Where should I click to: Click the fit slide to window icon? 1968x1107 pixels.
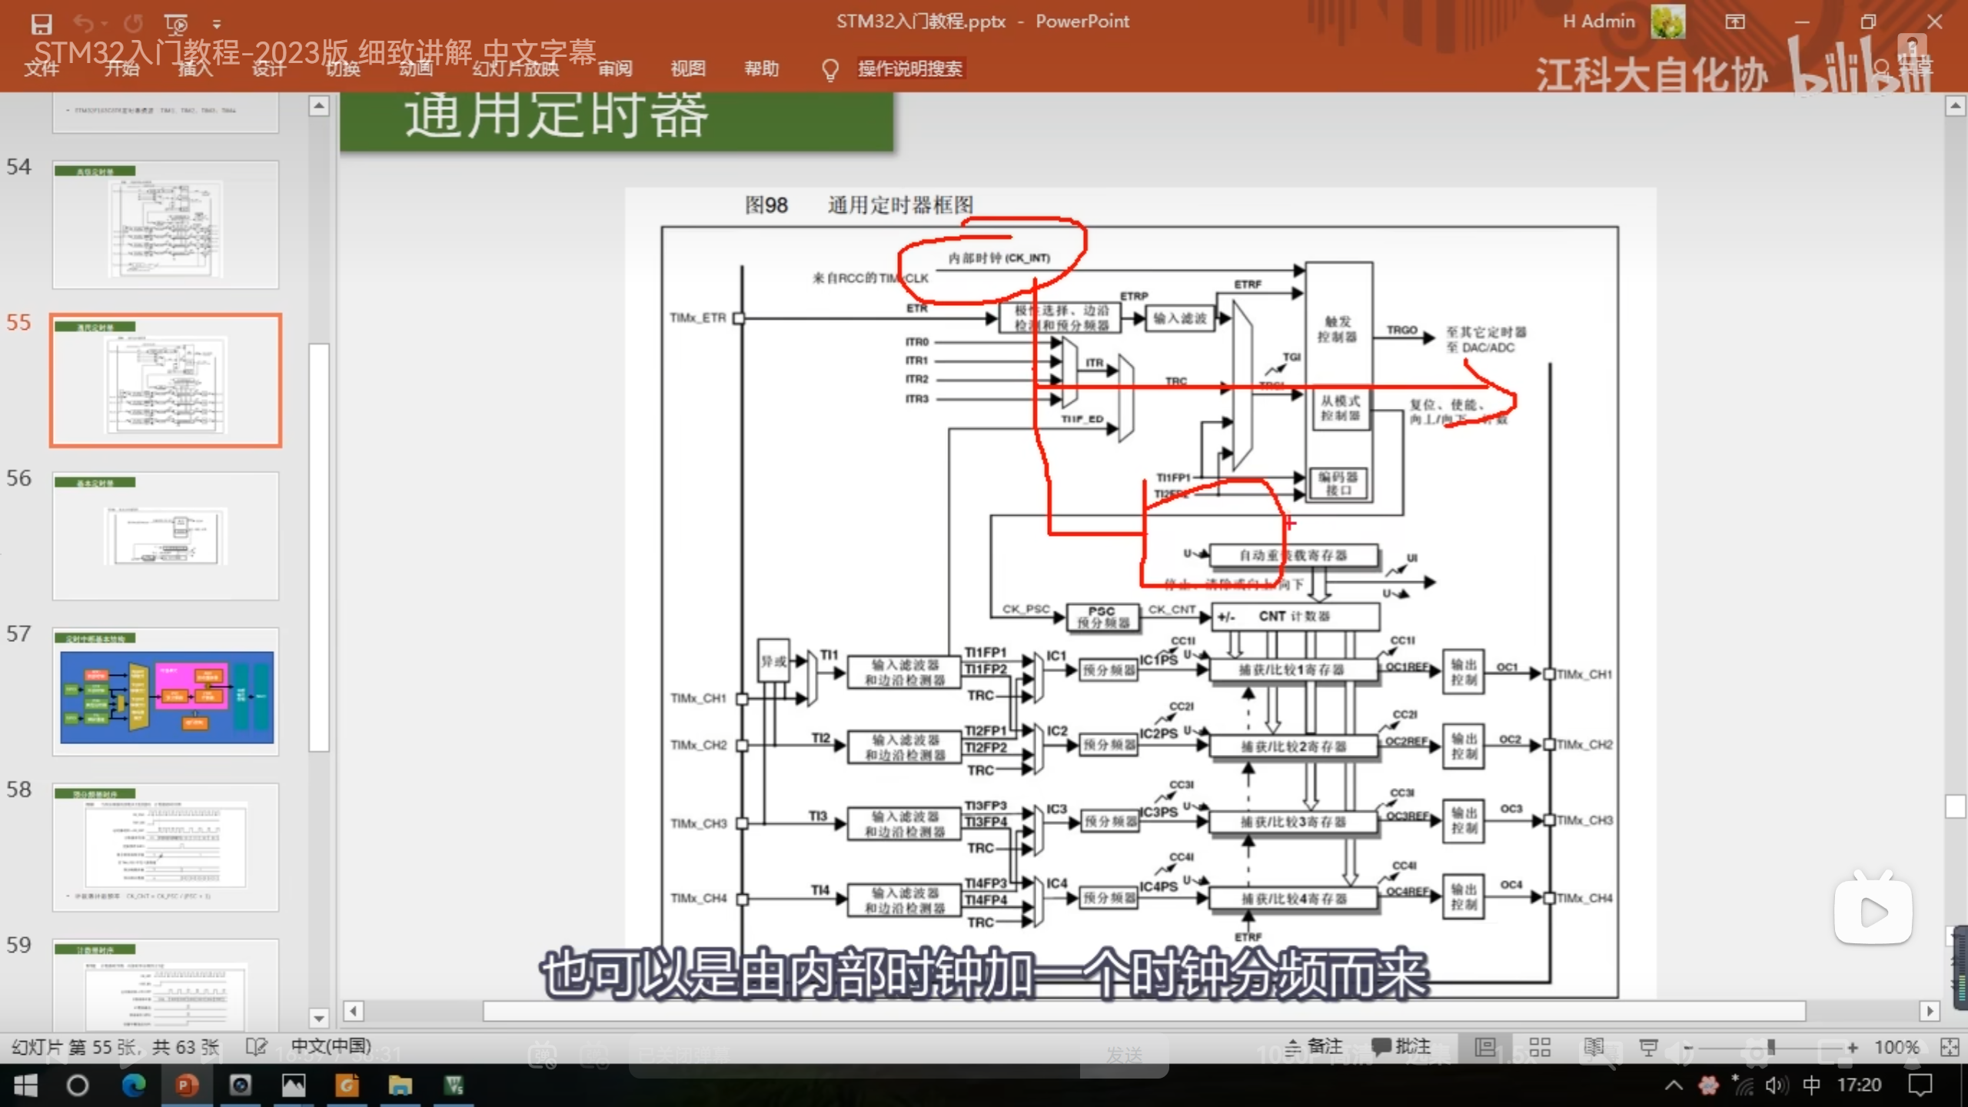click(x=1949, y=1047)
